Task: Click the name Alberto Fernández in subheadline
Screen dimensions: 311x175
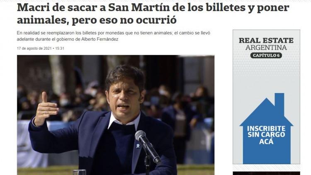Action: pos(100,39)
